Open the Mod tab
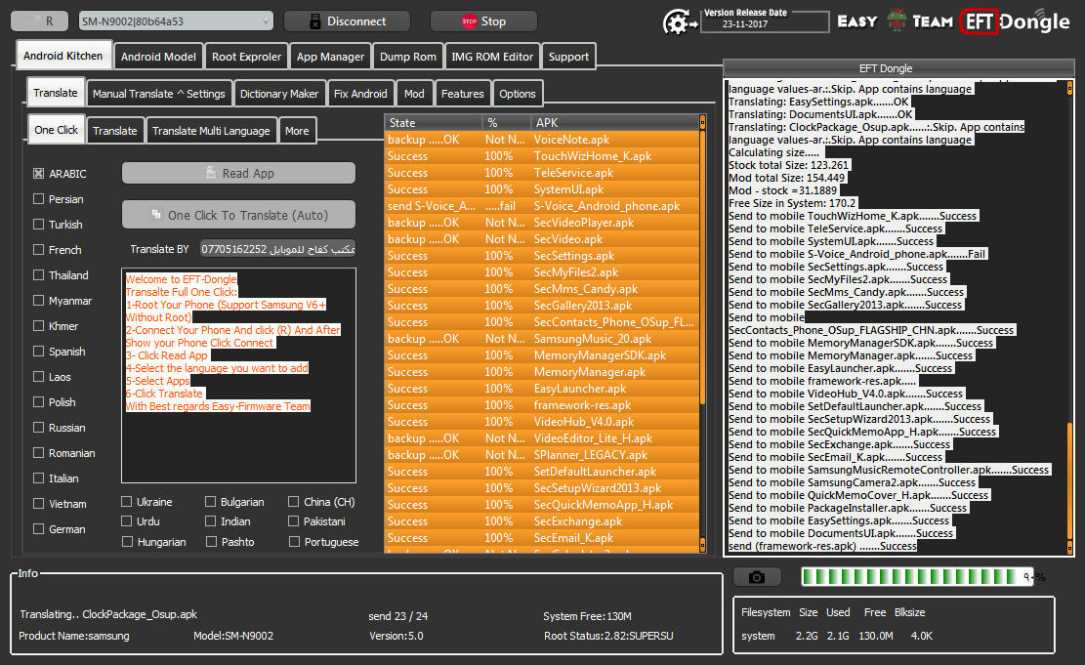Image resolution: width=1085 pixels, height=665 pixels. click(414, 94)
